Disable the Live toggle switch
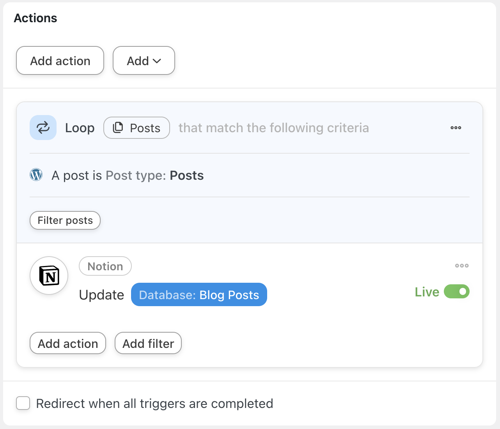500x429 pixels. pyautogui.click(x=456, y=292)
